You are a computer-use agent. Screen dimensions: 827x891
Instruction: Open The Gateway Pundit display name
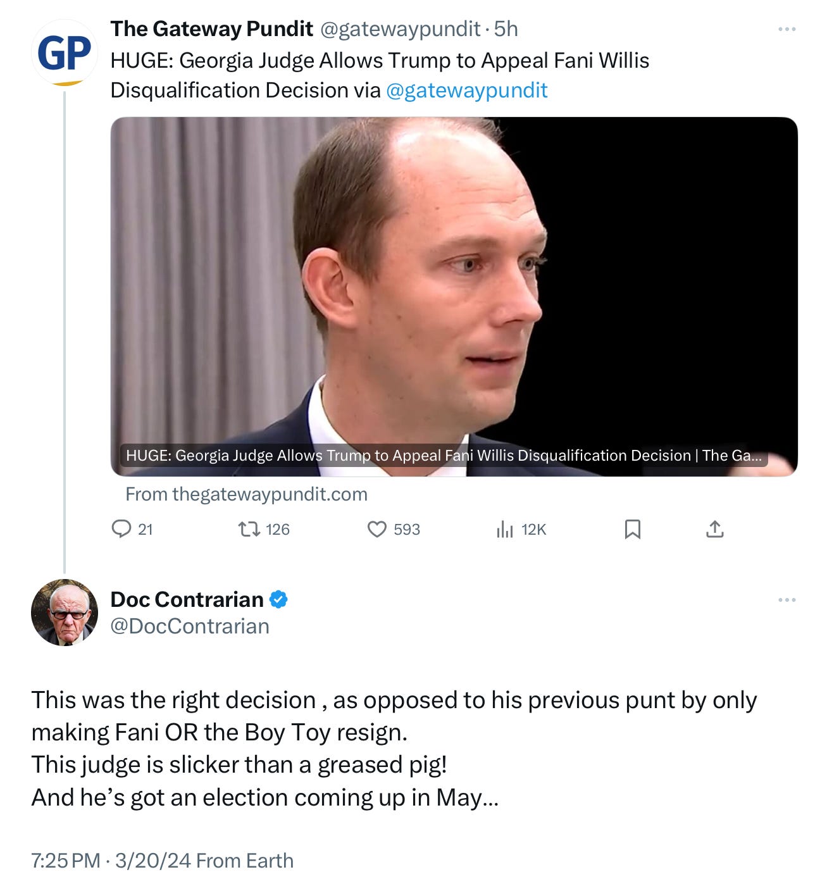tap(211, 29)
